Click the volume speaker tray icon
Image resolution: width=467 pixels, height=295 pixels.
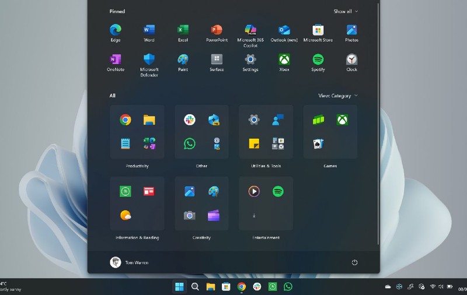click(441, 286)
